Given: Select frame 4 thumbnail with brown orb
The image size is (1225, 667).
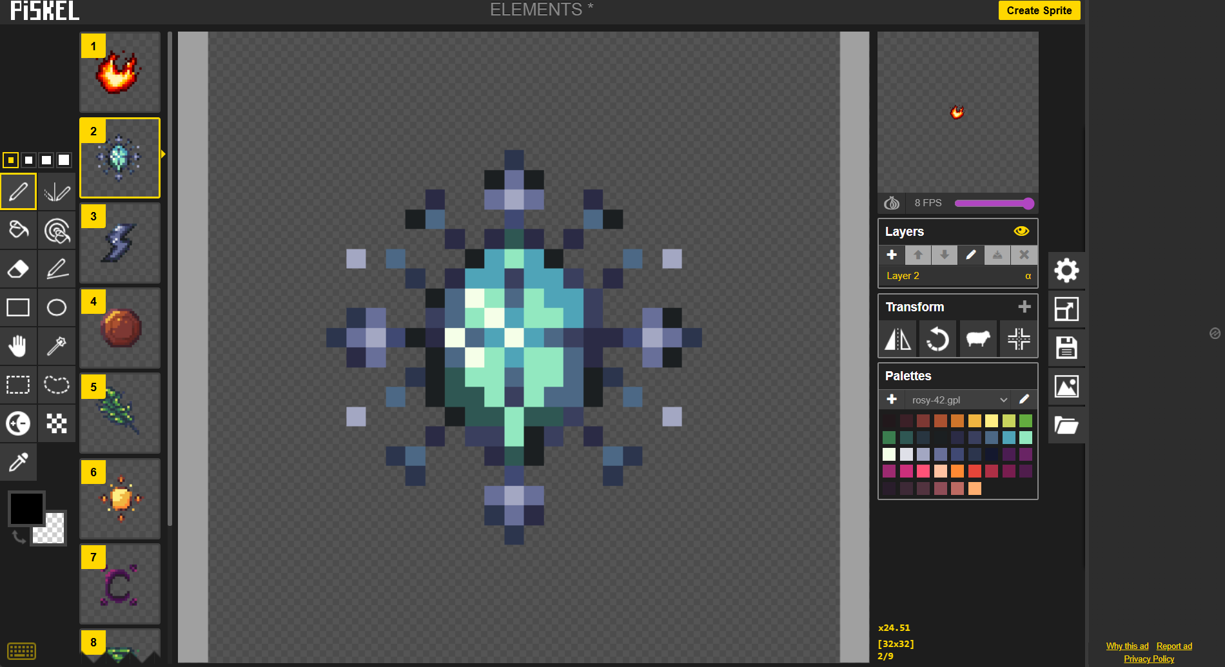Looking at the screenshot, I should click(x=120, y=328).
